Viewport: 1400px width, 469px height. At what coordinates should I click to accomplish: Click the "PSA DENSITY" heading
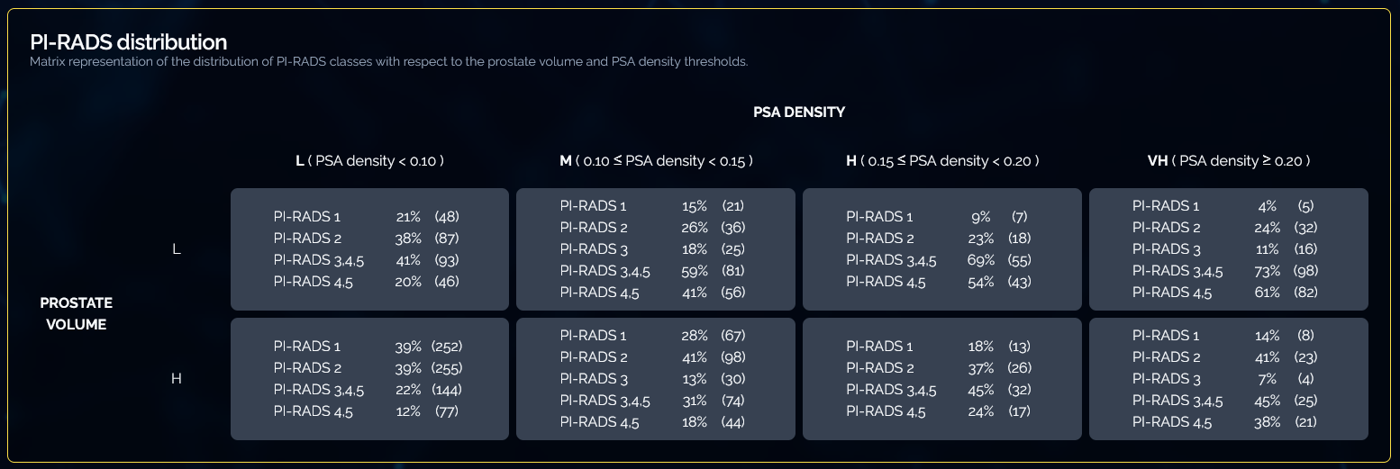pos(799,113)
